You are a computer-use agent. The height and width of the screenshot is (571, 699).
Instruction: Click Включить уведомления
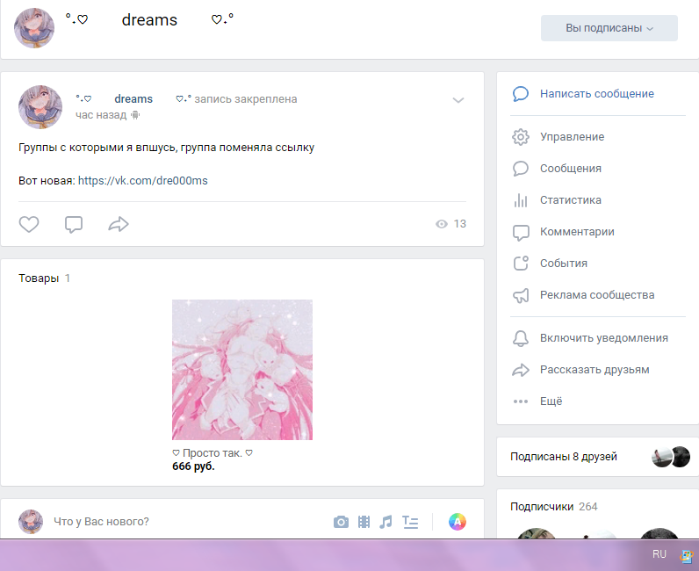tap(604, 338)
